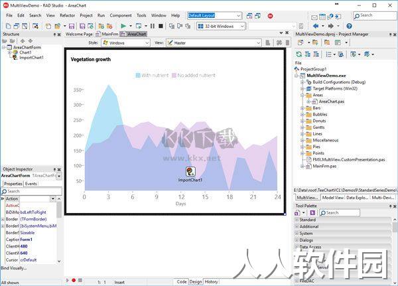Select Build Configurations (Debug) node
The height and width of the screenshot is (286, 398).
click(339, 82)
